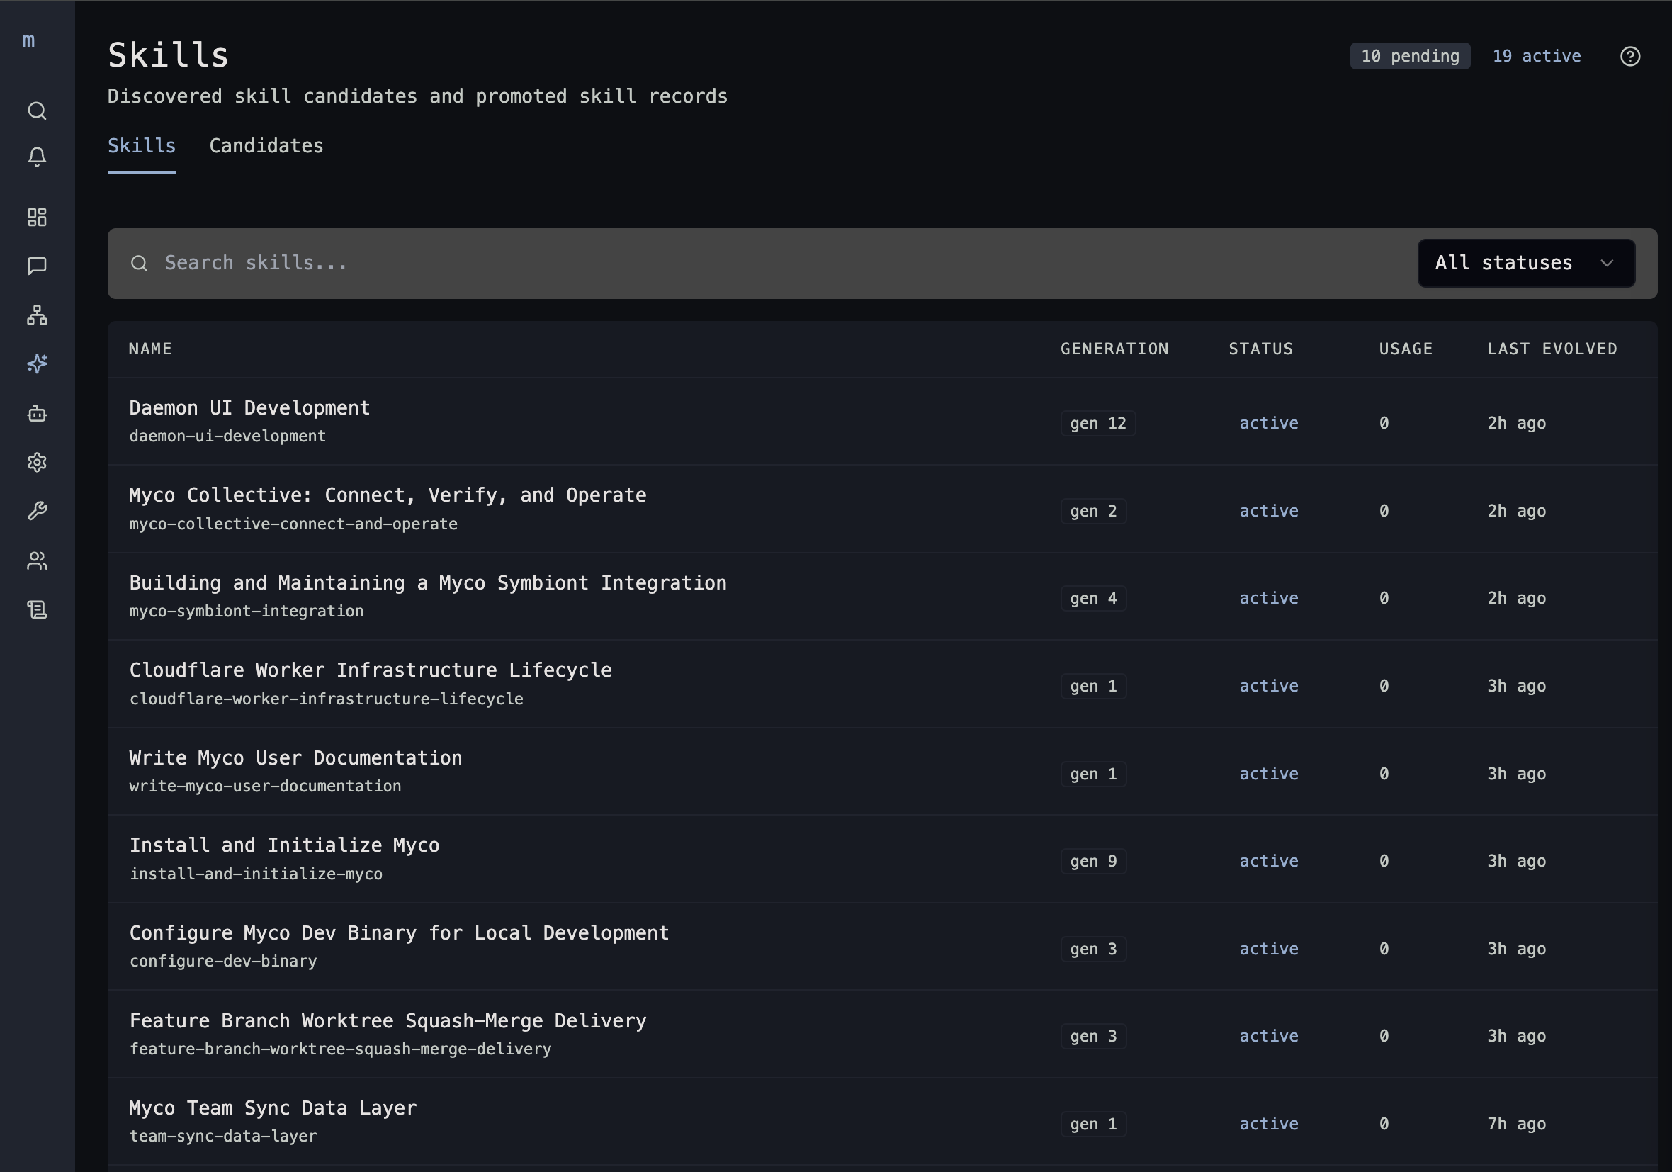Select the Skills tab
The image size is (1672, 1172).
pos(141,146)
